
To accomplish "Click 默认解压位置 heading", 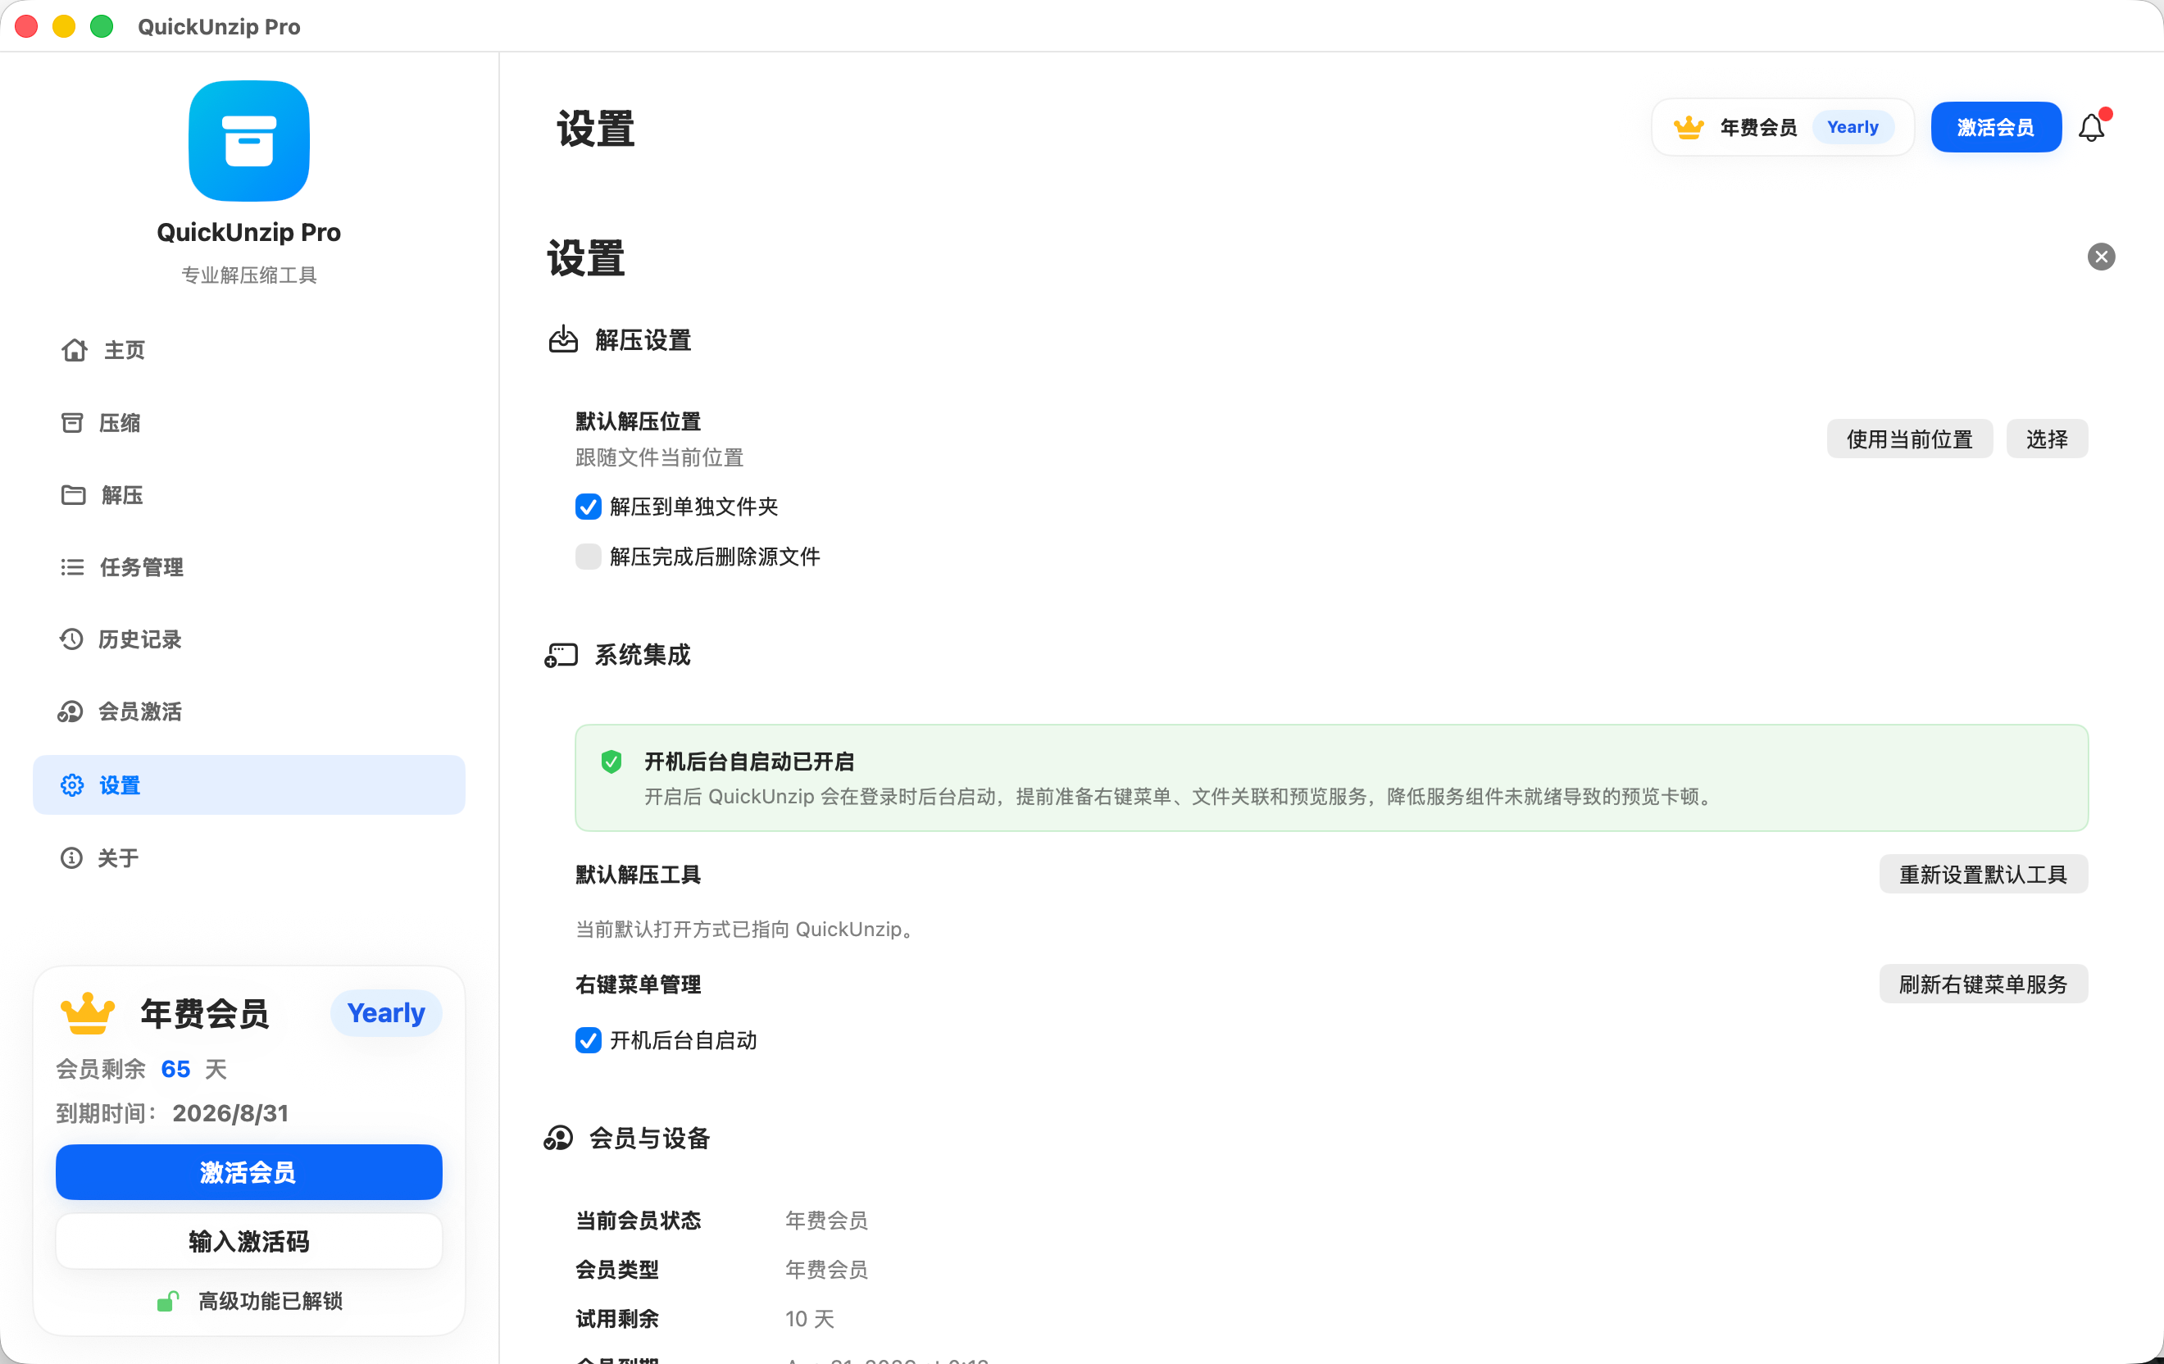I will [638, 421].
